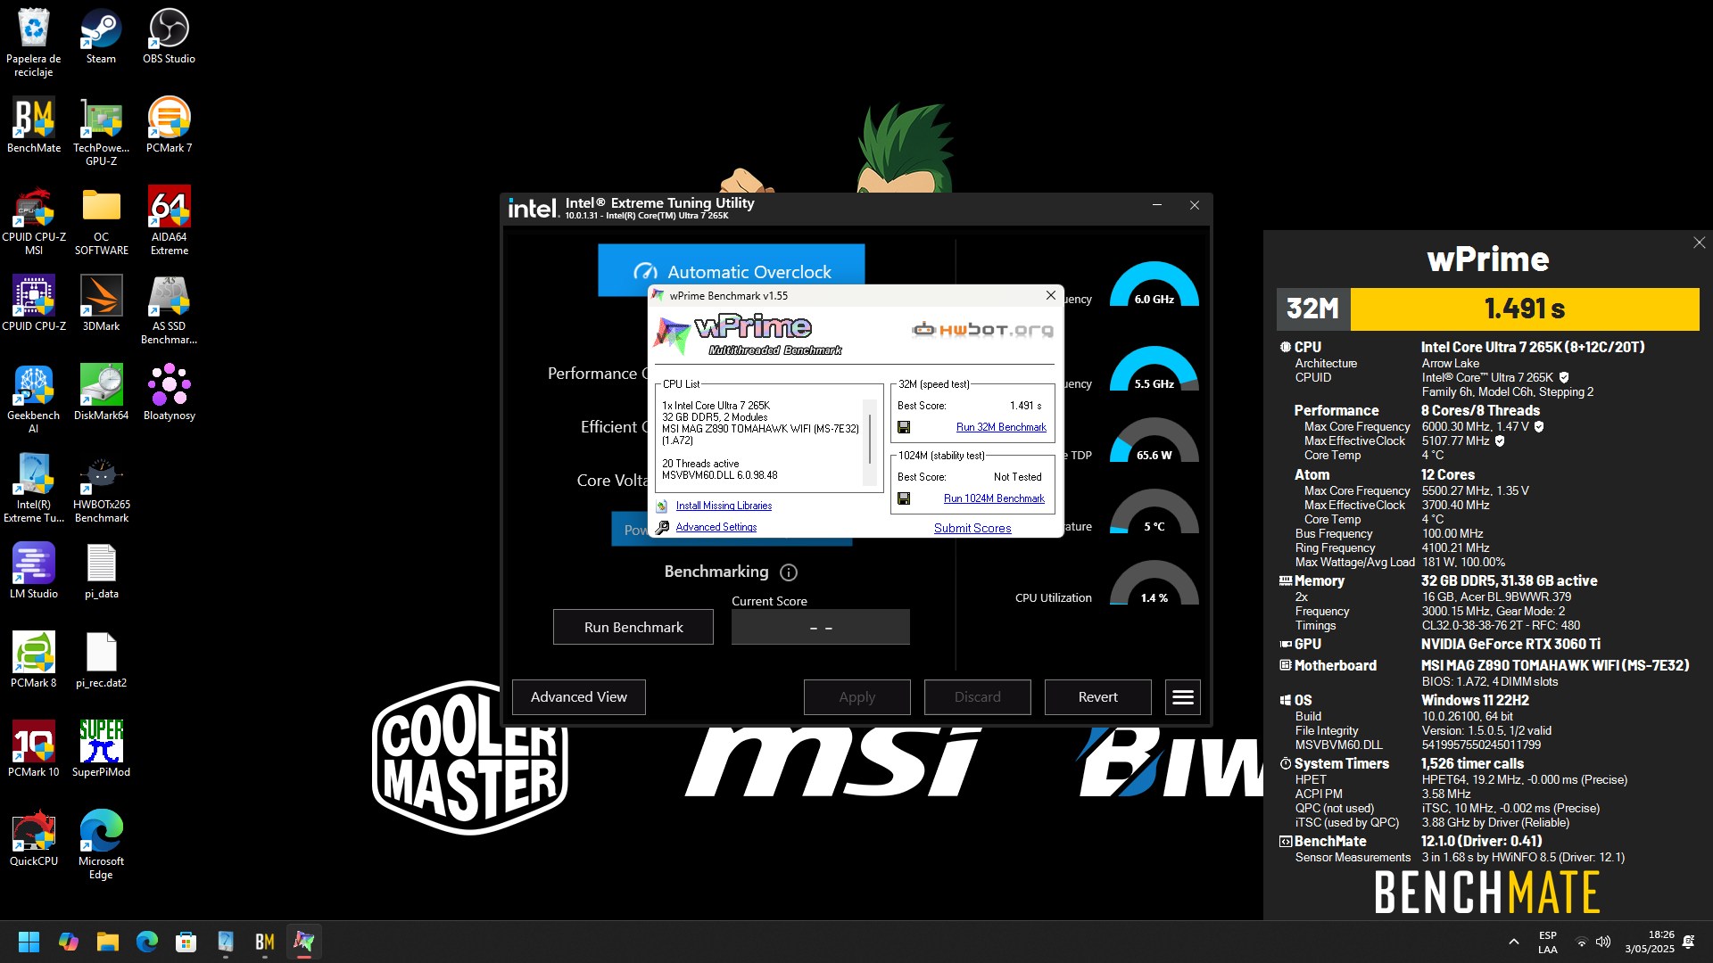Click Run Benchmark button in XTU

(x=633, y=627)
